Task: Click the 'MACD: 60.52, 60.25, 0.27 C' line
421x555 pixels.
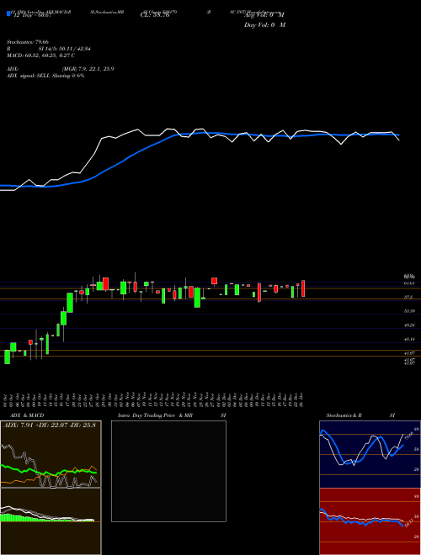Action: coord(40,55)
